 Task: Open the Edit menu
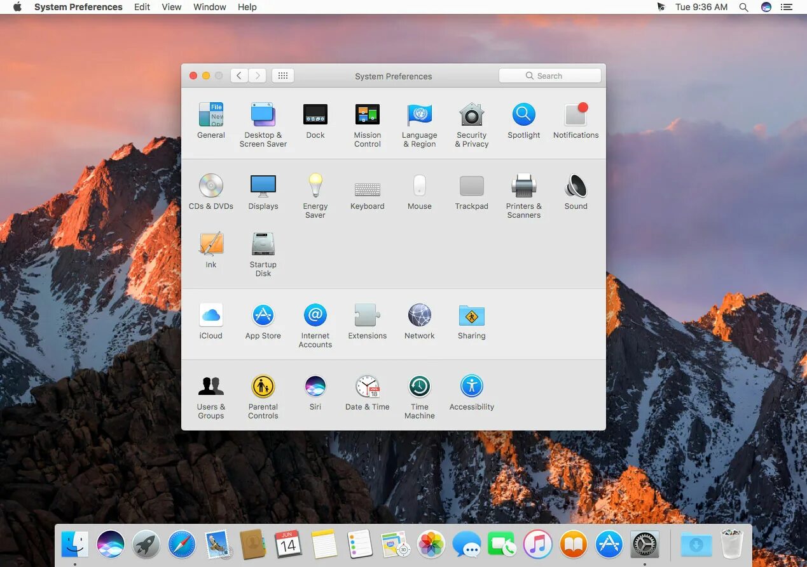point(142,7)
